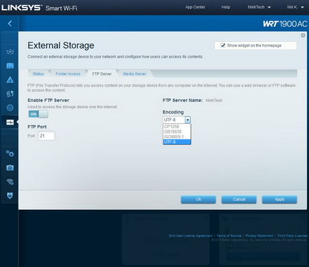This screenshot has width=309, height=267.
Task: Open Connectivity gears icon
Action: pyautogui.click(x=10, y=153)
